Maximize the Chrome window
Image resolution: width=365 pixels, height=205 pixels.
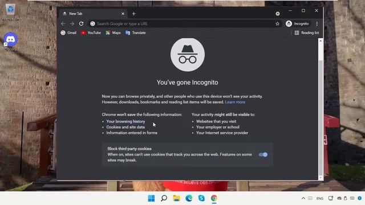tap(303, 11)
